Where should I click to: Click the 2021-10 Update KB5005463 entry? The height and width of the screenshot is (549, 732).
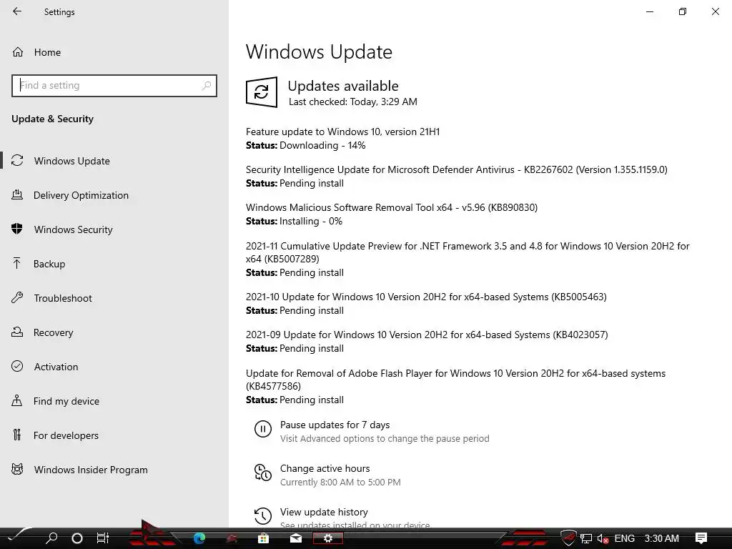tap(426, 297)
